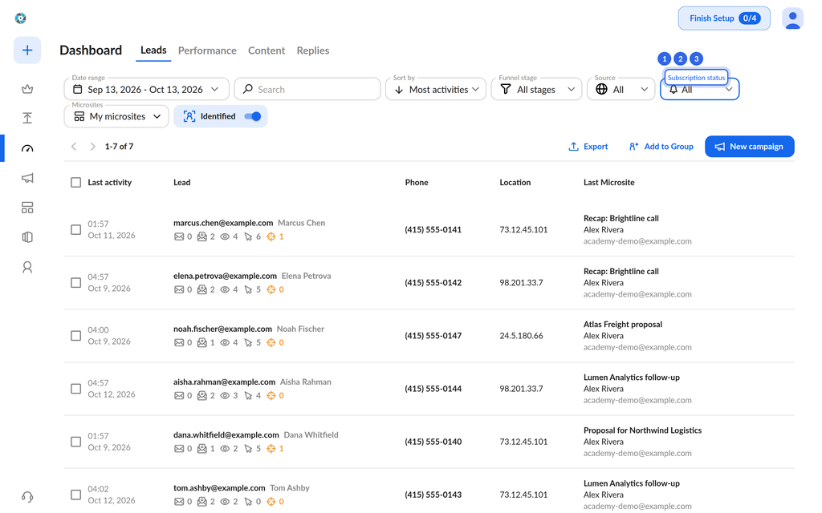822x513 pixels.
Task: Start a New campaign
Action: (749, 147)
